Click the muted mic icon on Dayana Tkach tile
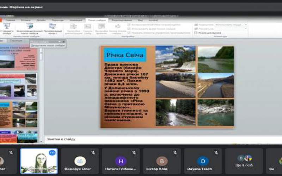The width and height of the screenshot is (282, 176). pyautogui.click(x=216, y=153)
